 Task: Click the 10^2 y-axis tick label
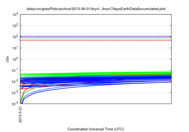pyautogui.click(x=15, y=37)
